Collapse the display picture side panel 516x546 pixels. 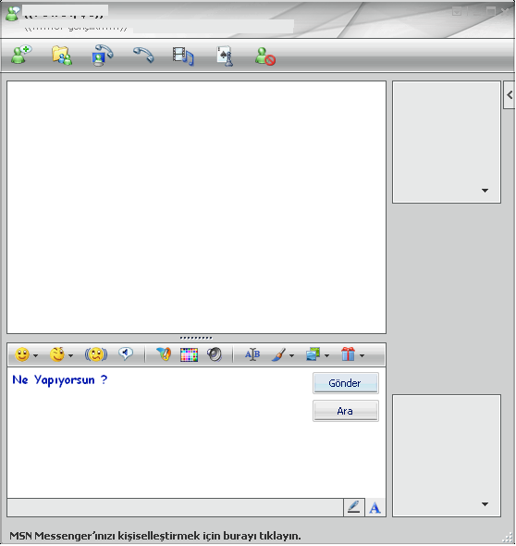510,94
